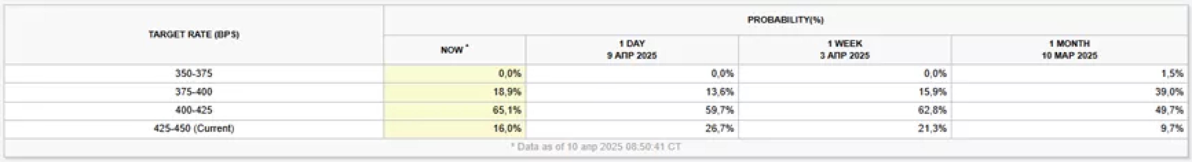Viewport: 1192px width, 162px height.
Task: Click the highlighted 16,0% NOW cell
Action: coord(454,129)
